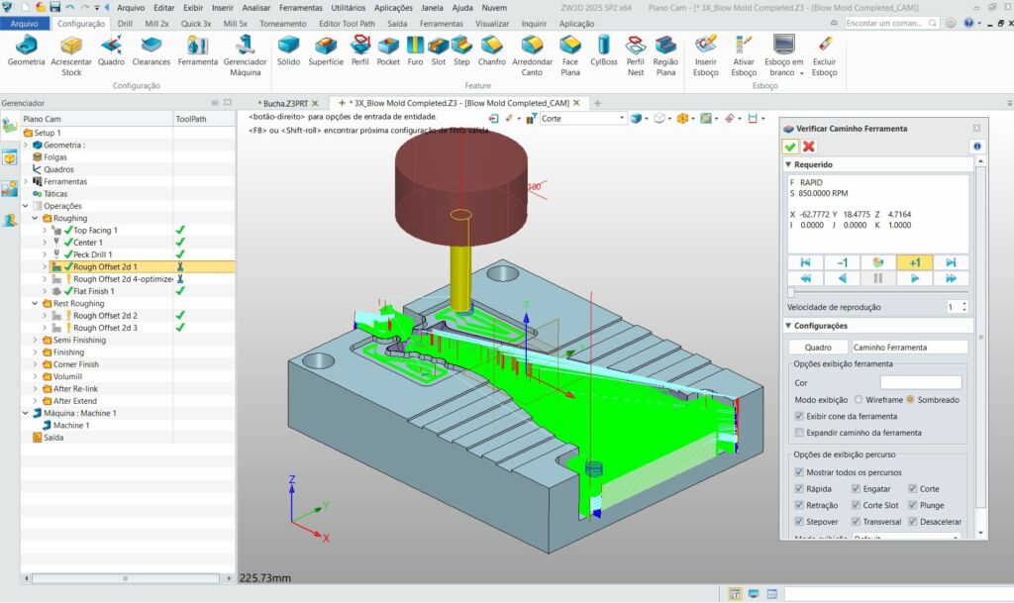This screenshot has height=603, width=1014.
Task: Open the Ferramenta tool icon in the ribbon
Action: click(197, 51)
